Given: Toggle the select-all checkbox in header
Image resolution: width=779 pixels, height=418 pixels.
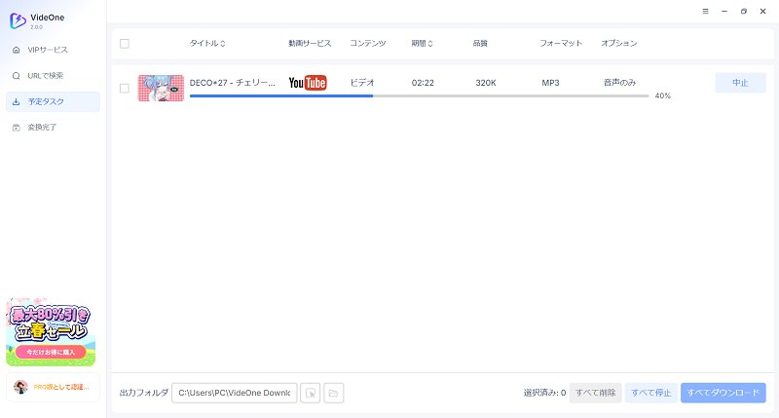Looking at the screenshot, I should [x=124, y=44].
